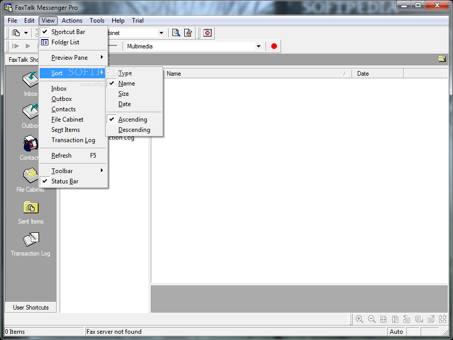The image size is (453, 340).
Task: Sort by Size in Sort submenu
Action: pos(134,94)
